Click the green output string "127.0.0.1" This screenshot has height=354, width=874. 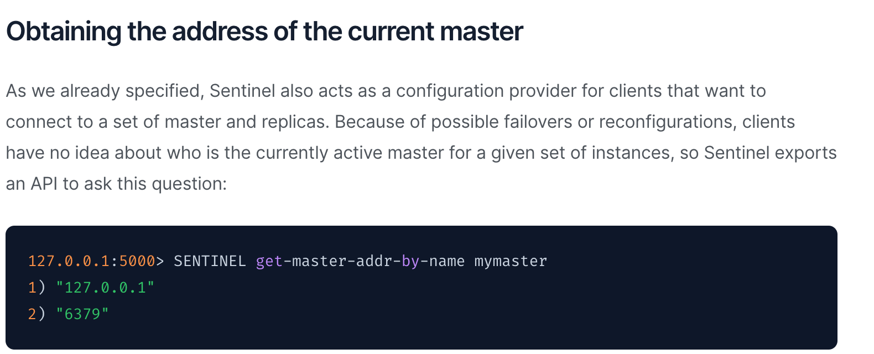tap(105, 288)
